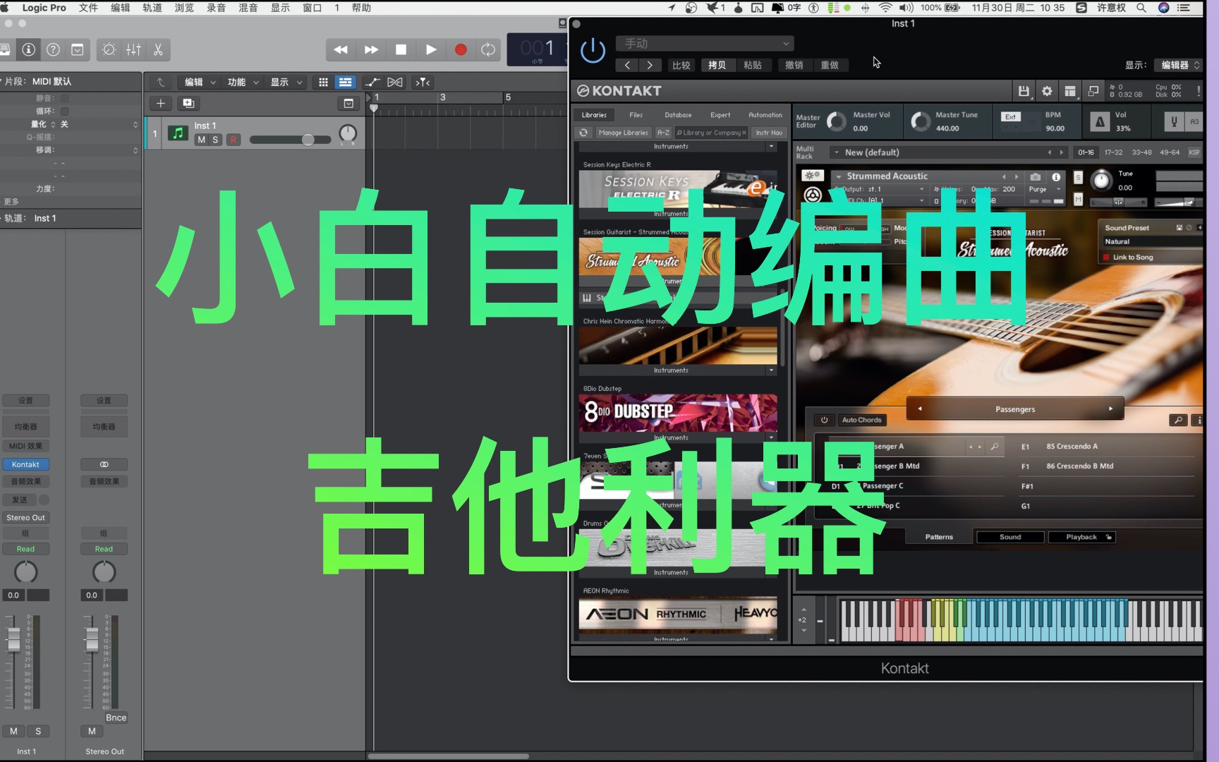Expand the Strummed Acoustic instrument name dropdown
1219x762 pixels.
point(839,176)
